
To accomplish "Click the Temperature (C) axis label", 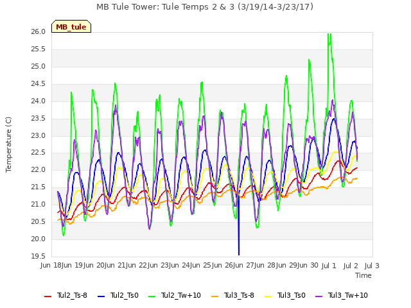I will [8, 144].
